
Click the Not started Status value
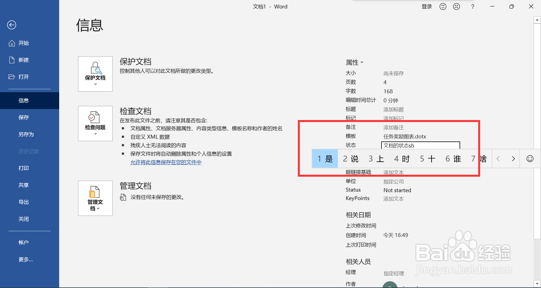coord(397,190)
